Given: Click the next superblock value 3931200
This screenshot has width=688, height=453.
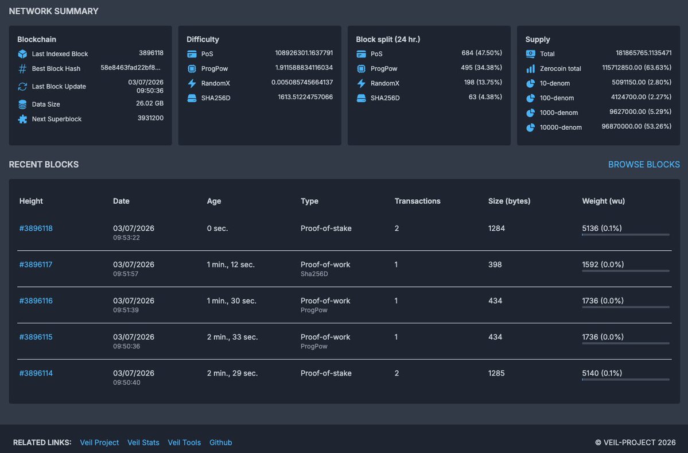Looking at the screenshot, I should pos(150,118).
